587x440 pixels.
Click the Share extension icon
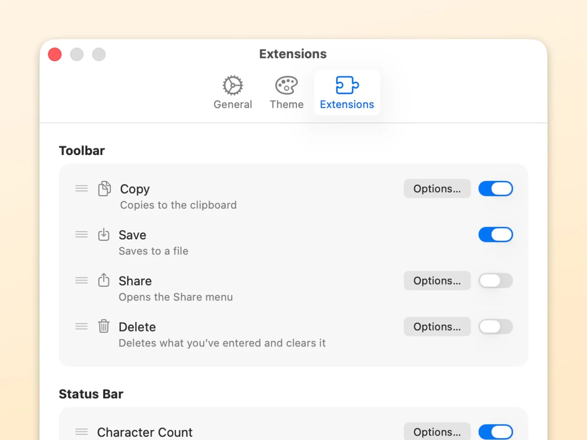pos(104,280)
